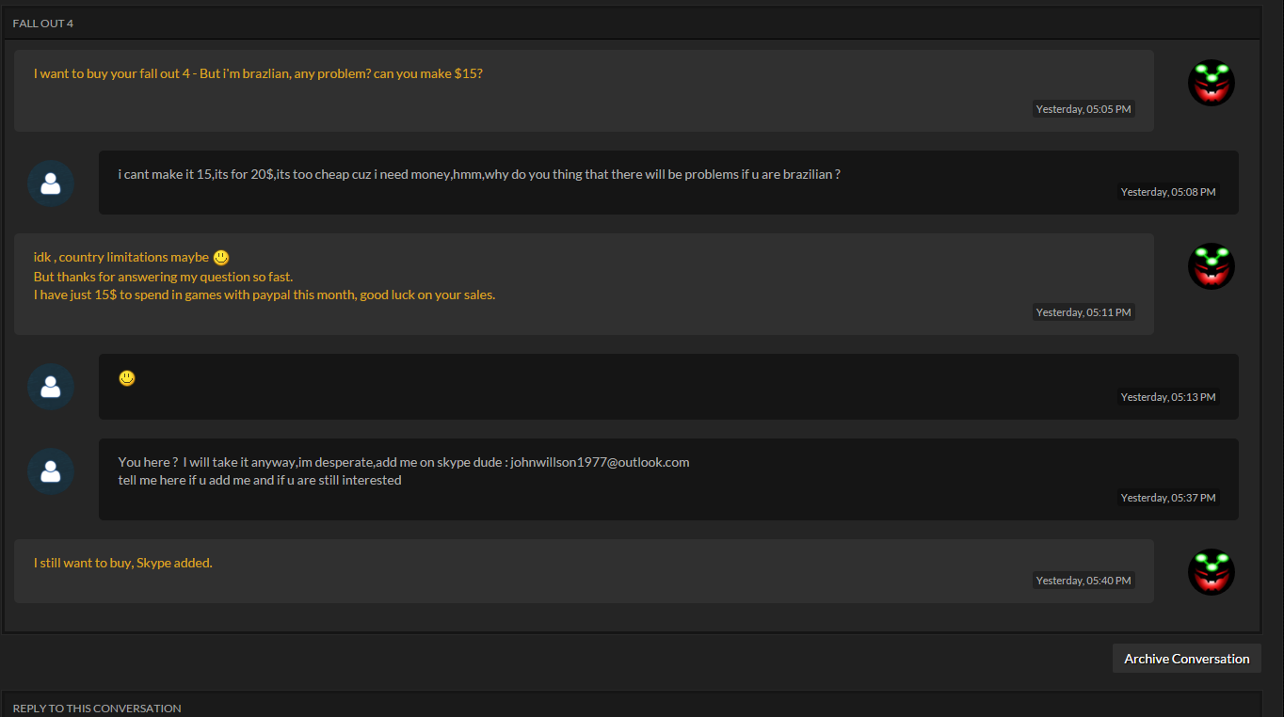Click default user avatar beside smiley-only message
Viewport: 1284px width, 717px height.
point(51,387)
